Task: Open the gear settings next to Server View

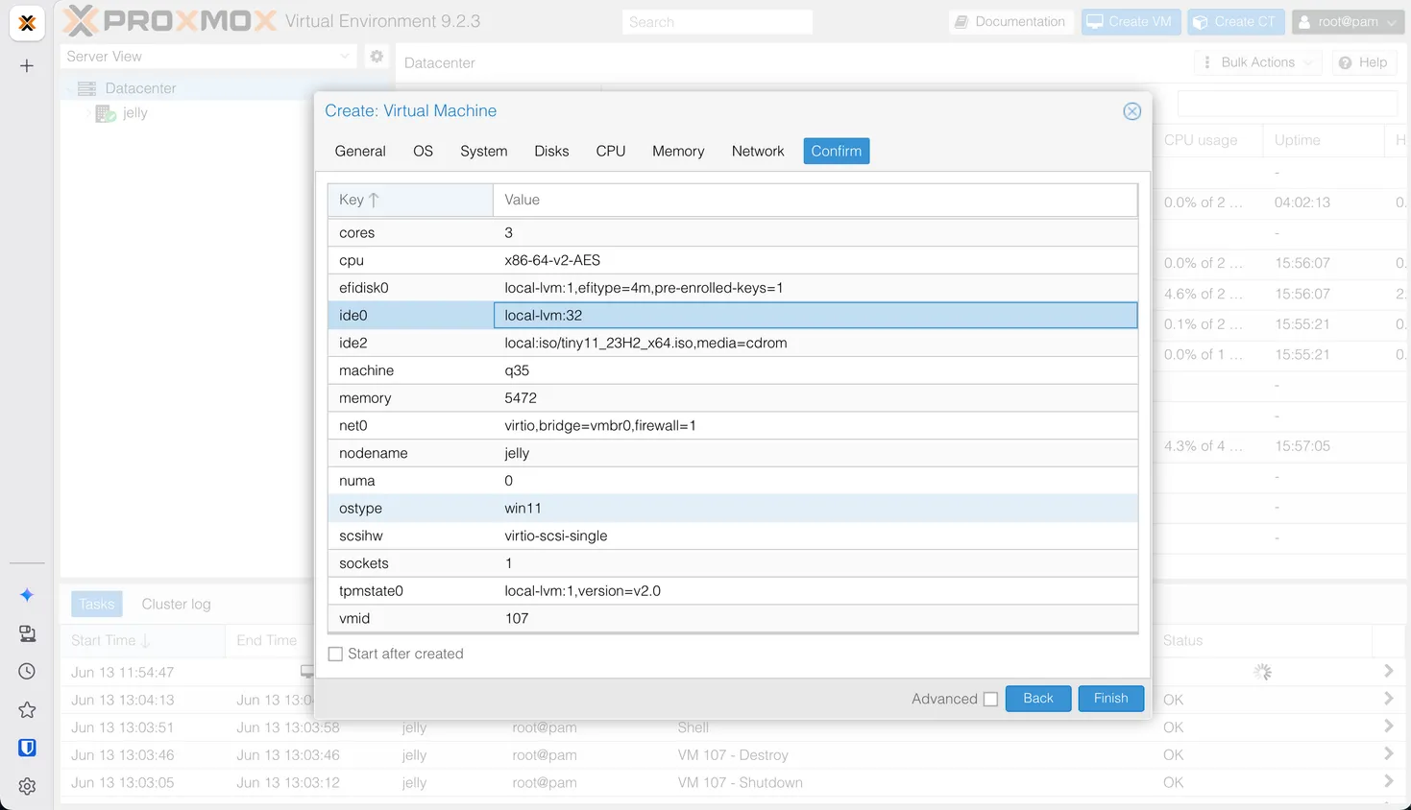Action: (377, 57)
